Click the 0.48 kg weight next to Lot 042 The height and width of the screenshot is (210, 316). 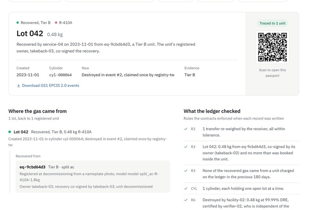pyautogui.click(x=55, y=34)
